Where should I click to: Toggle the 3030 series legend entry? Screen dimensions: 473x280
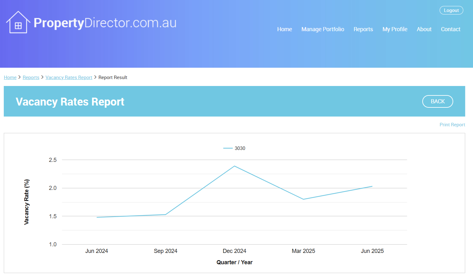pyautogui.click(x=240, y=148)
